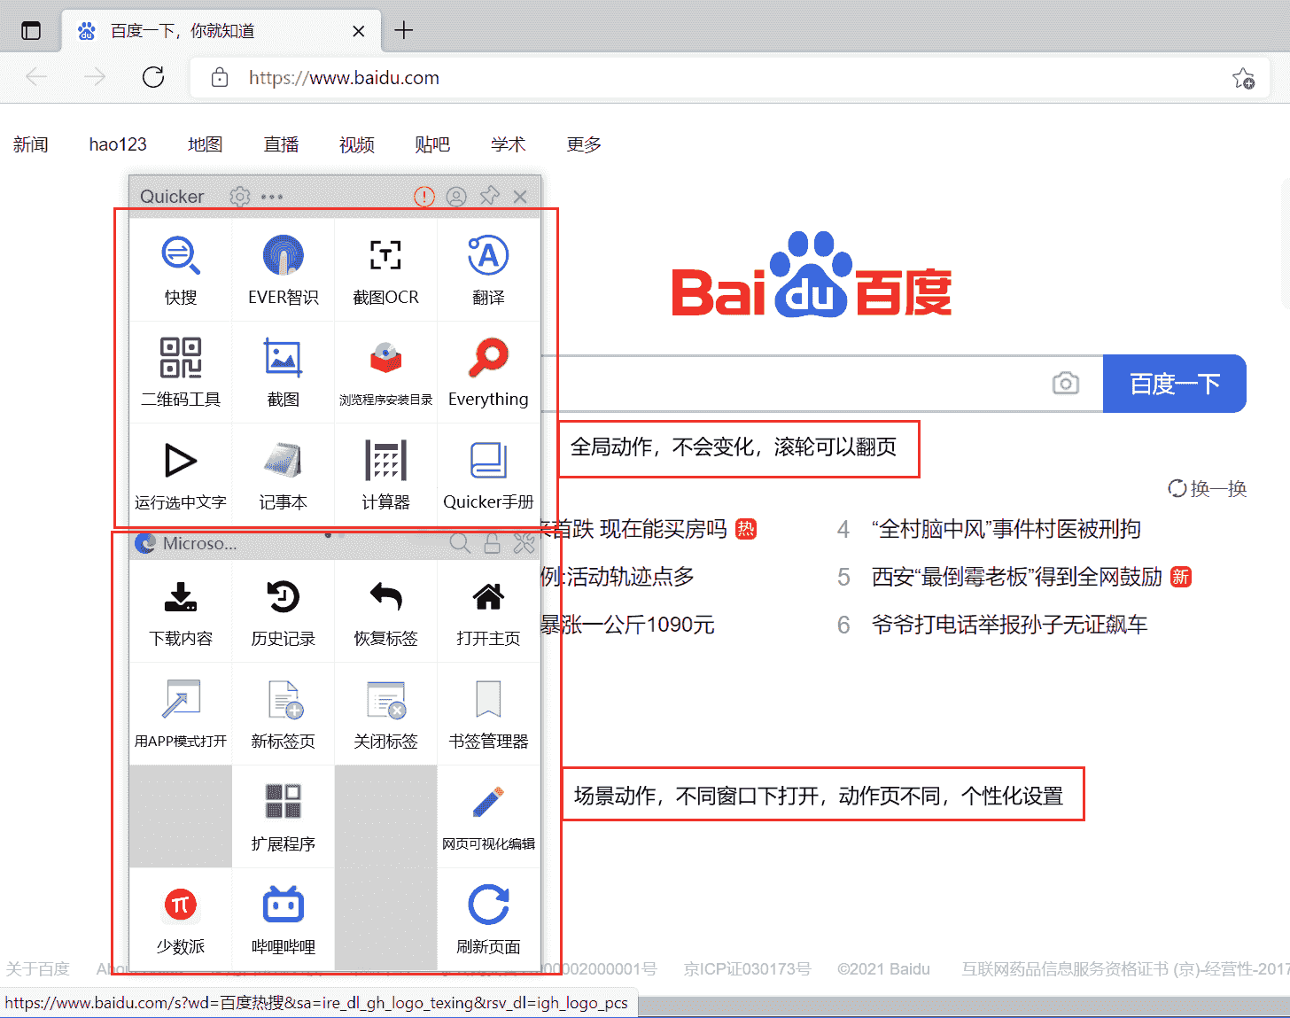
Task: Open the Quicker user account icon
Action: click(456, 197)
